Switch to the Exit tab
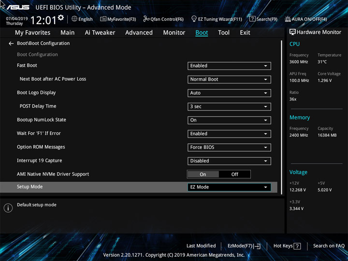 click(245, 33)
